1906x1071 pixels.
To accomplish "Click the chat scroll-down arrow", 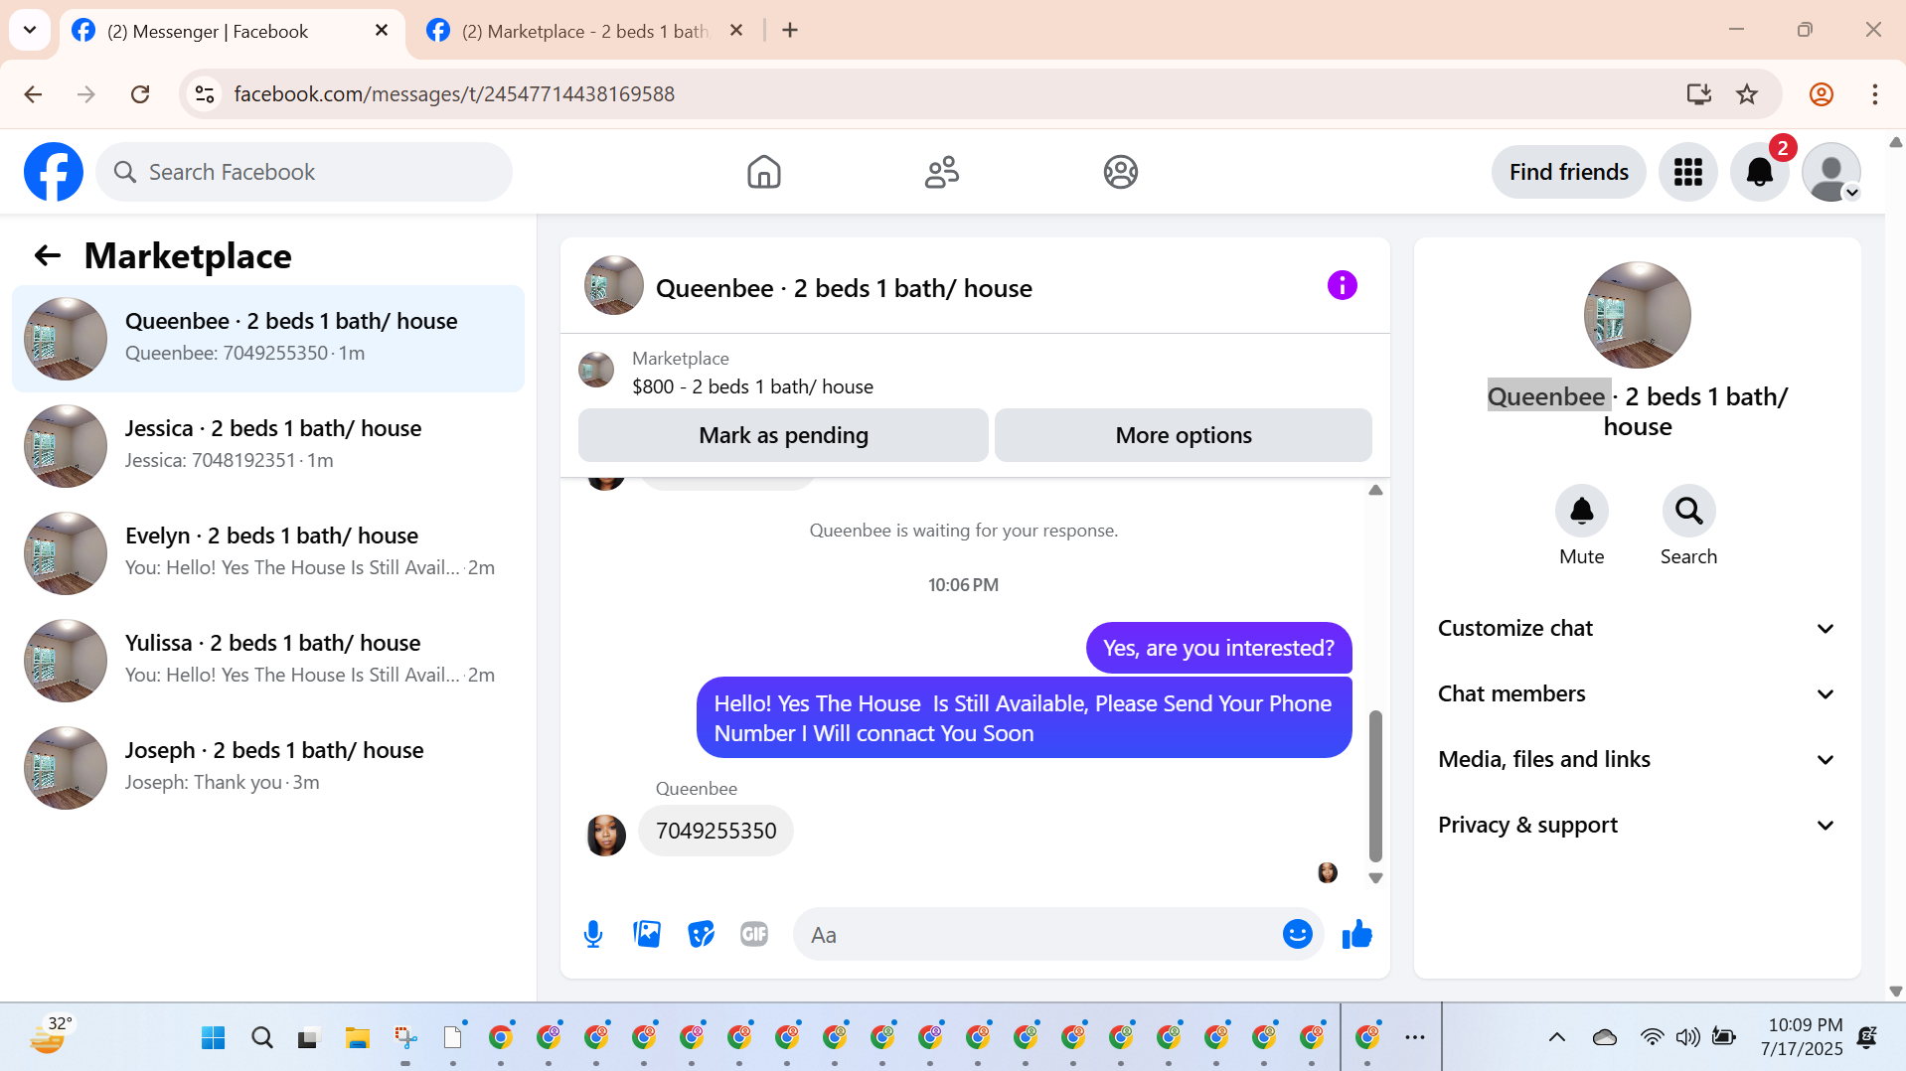I will pyautogui.click(x=1375, y=878).
